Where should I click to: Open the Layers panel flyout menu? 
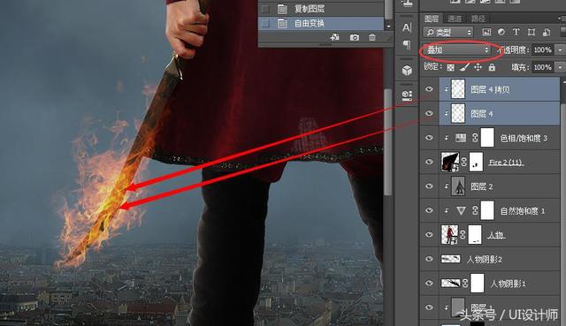561,18
